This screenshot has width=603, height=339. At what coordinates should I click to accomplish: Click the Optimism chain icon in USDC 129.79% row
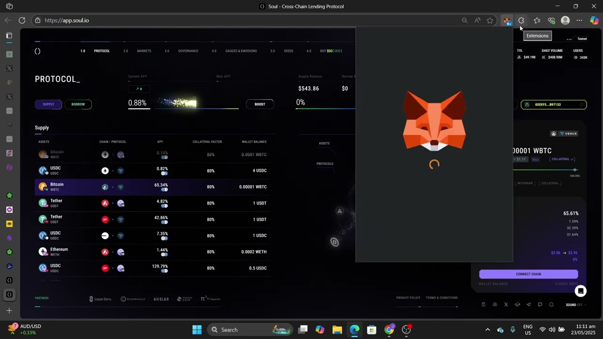click(105, 268)
